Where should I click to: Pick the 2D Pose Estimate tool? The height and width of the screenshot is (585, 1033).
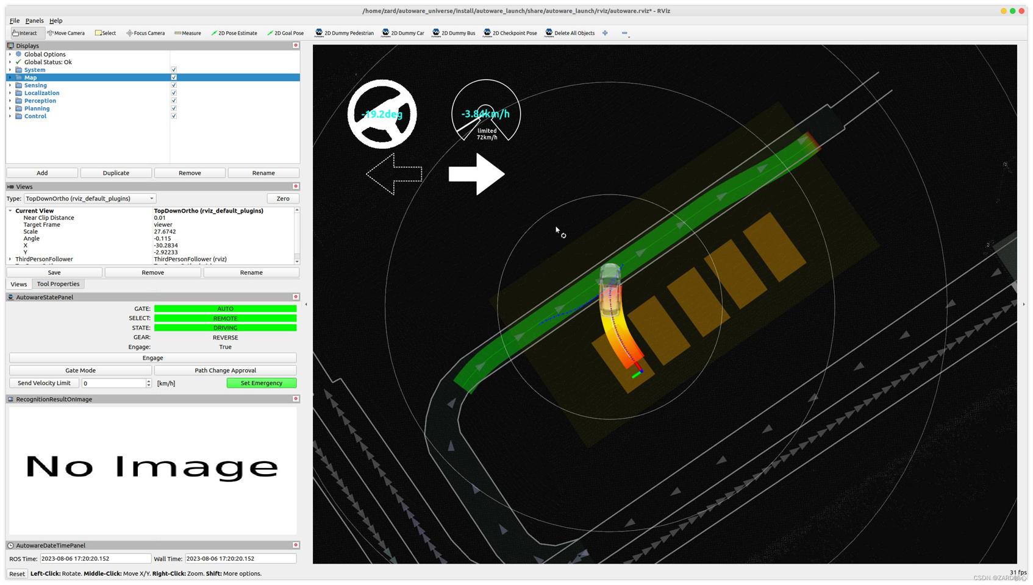point(234,33)
